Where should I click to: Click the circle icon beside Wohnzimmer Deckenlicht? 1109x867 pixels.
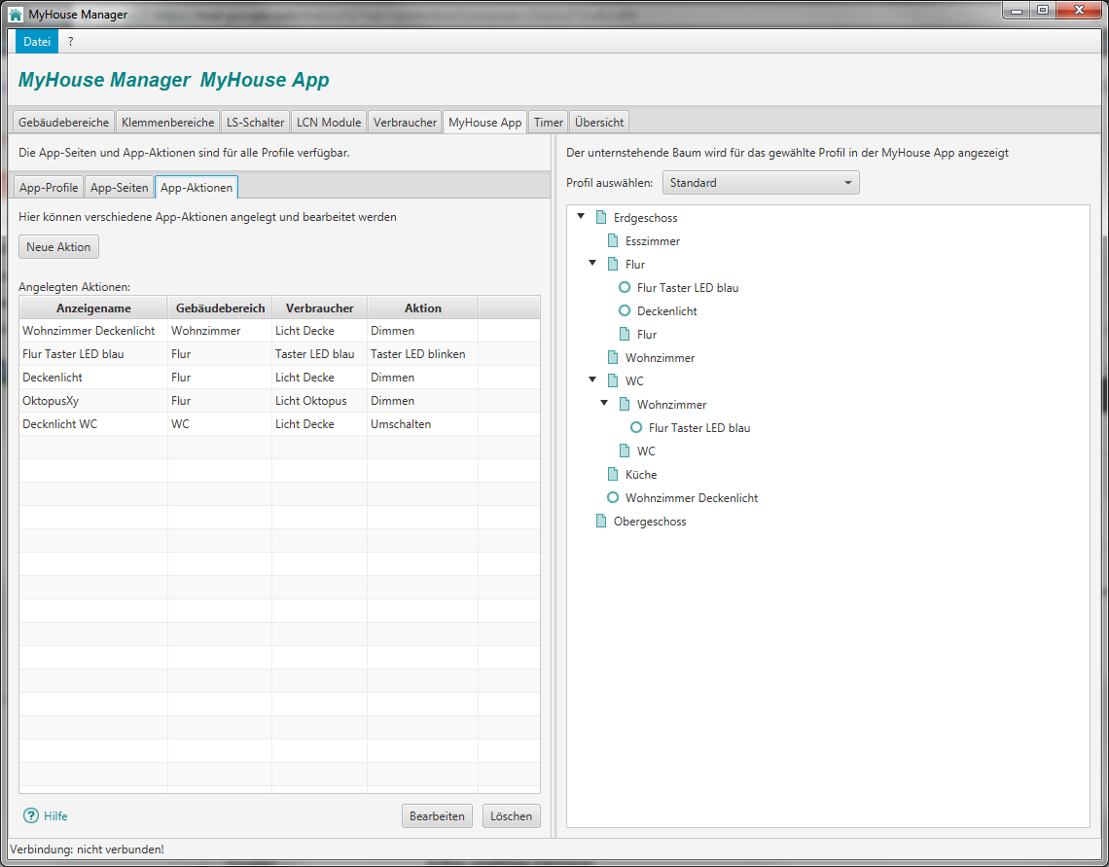613,498
